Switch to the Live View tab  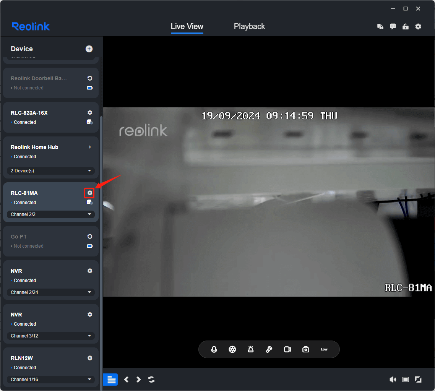tap(187, 27)
